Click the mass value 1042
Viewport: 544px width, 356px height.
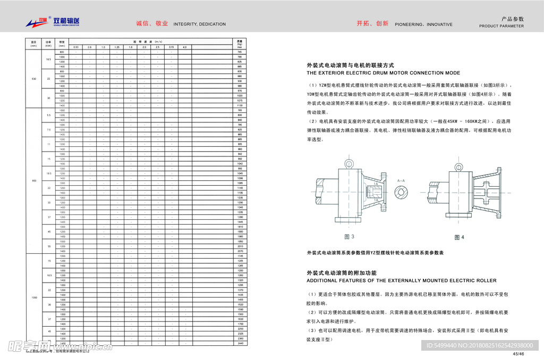click(x=240, y=164)
